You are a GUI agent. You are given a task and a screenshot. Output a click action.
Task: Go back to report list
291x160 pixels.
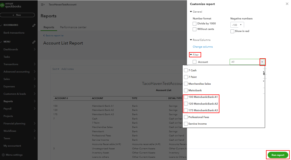(x=54, y=36)
